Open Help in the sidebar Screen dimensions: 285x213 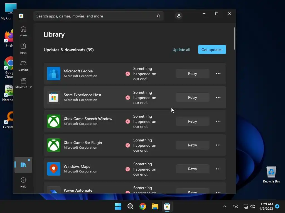pos(23,182)
